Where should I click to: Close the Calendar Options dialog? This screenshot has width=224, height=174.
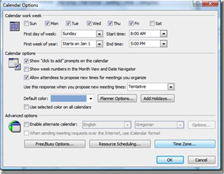click(x=210, y=3)
